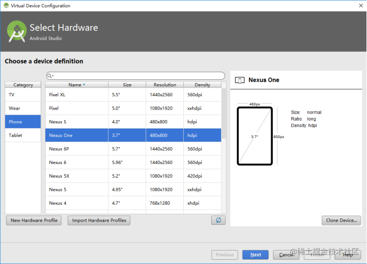Viewport: 367px width, 264px height.
Task: Click the Clone Device button
Action: tap(341, 220)
